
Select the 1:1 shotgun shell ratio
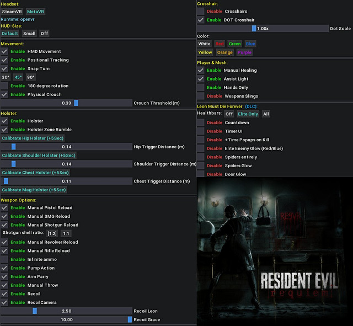[x=66, y=233]
